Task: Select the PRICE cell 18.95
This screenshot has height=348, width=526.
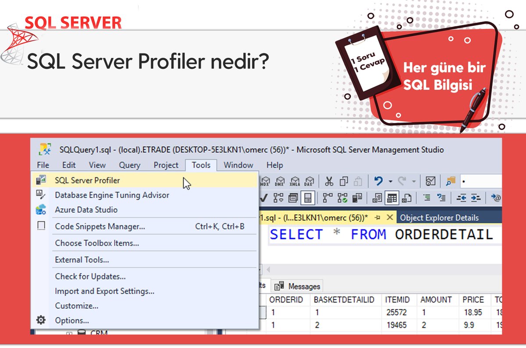Action: (x=475, y=312)
